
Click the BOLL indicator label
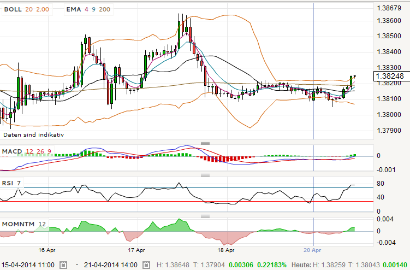pyautogui.click(x=13, y=9)
